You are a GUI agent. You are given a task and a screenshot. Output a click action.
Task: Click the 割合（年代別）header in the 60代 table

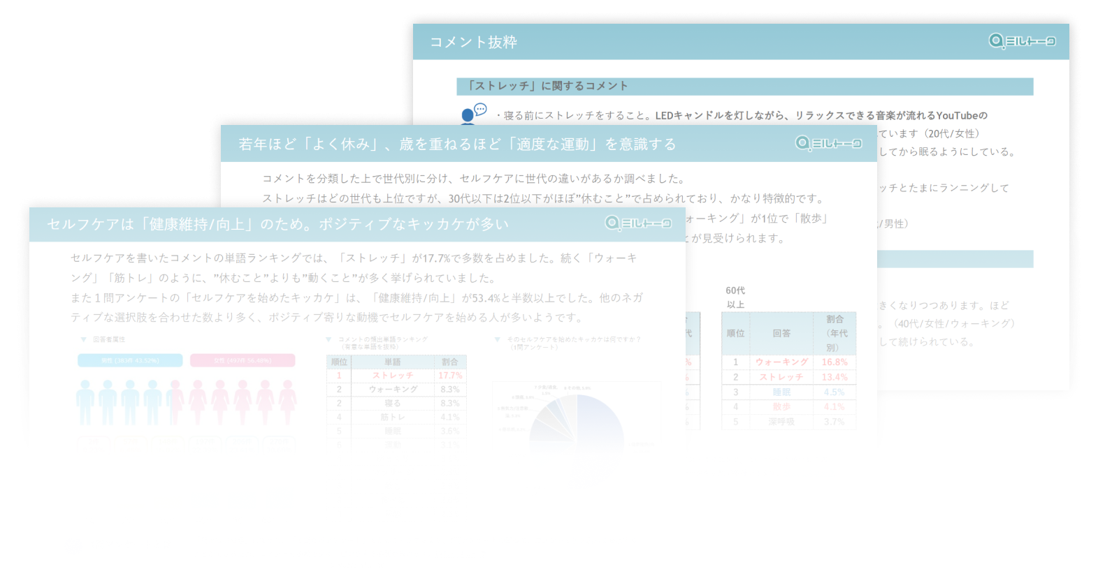pos(835,333)
